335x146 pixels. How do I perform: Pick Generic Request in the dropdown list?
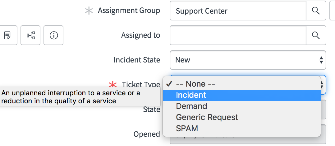242,117
